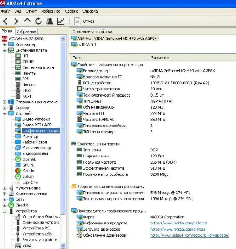Switch to the Избранное tab in side panel
236x249 pixels.
(27, 31)
